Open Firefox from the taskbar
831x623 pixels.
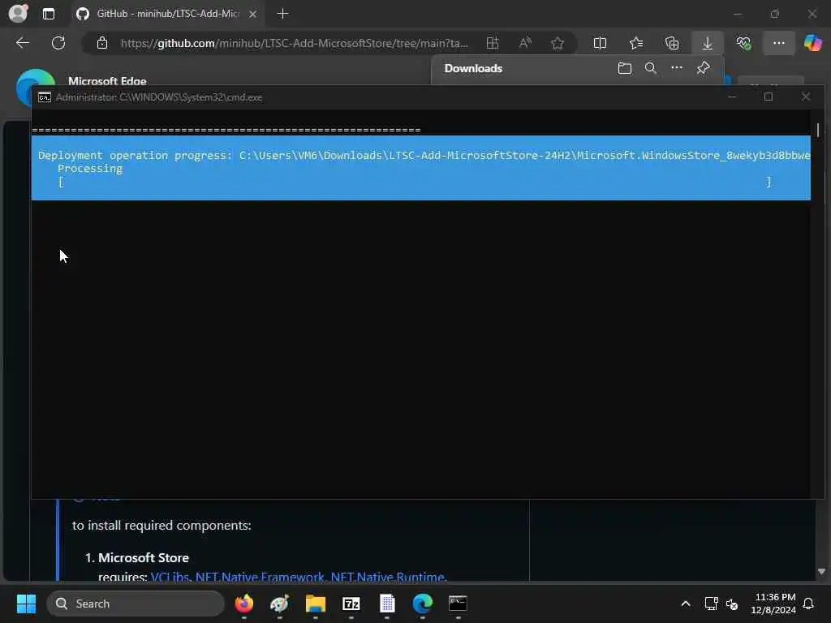click(243, 604)
